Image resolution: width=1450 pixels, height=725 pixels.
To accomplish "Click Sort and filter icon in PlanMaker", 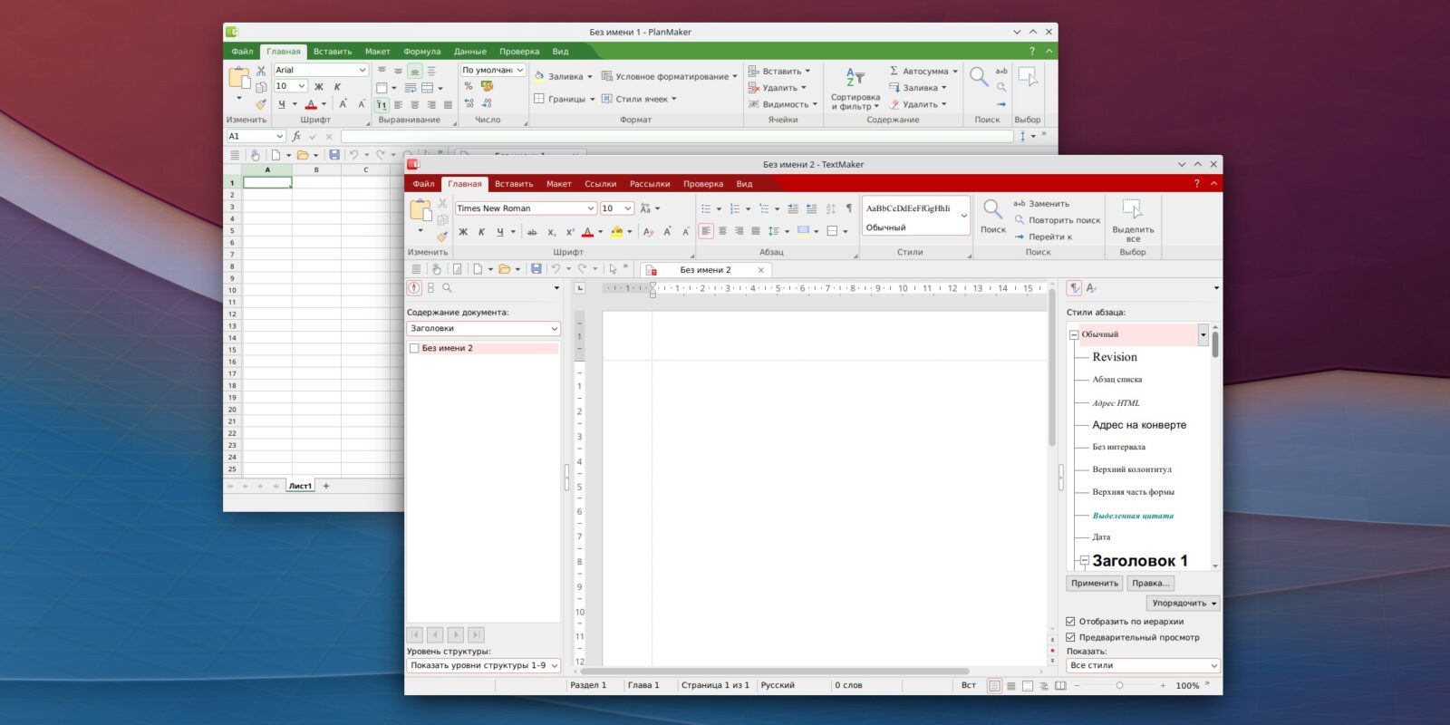I will [855, 77].
